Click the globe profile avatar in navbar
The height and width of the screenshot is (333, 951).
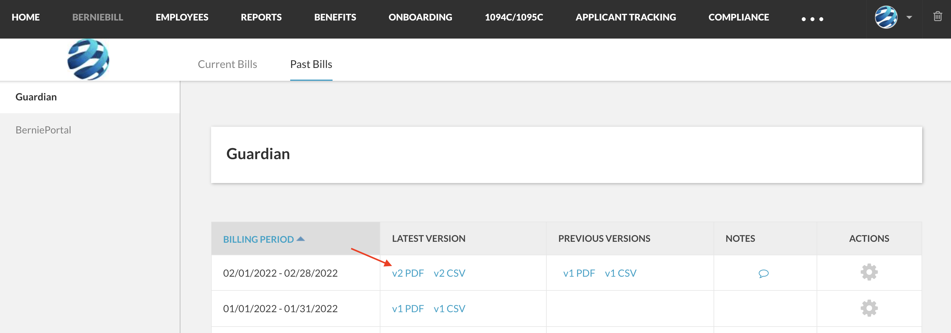point(886,17)
